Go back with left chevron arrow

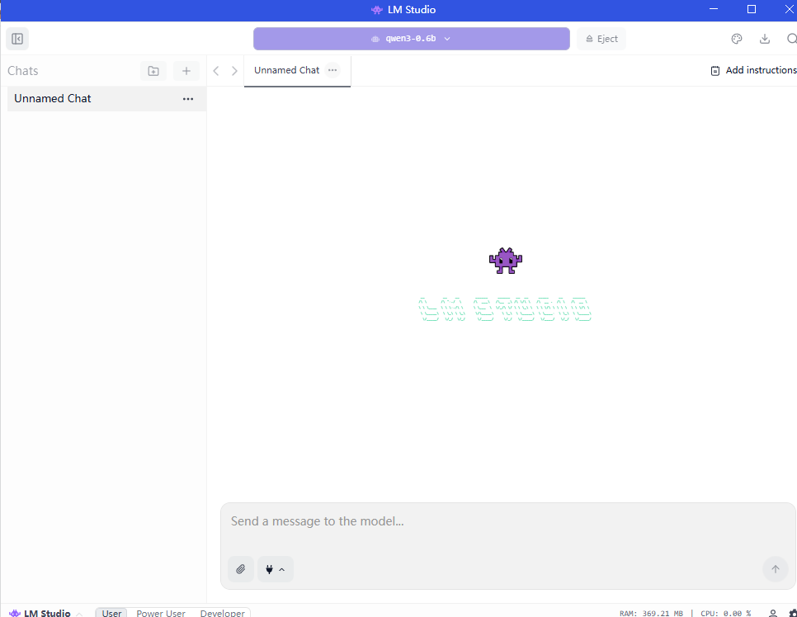point(216,71)
